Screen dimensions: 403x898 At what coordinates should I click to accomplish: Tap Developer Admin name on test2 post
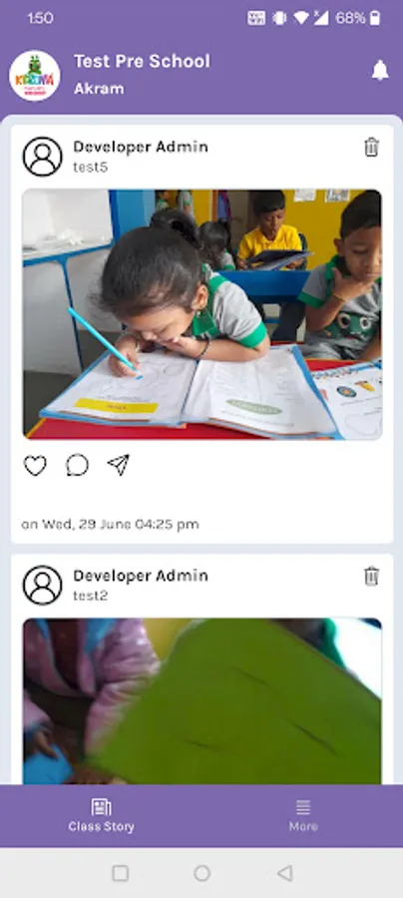tap(141, 575)
